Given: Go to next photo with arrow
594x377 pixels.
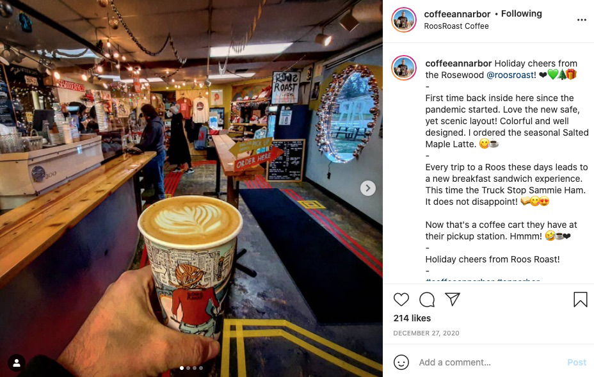Looking at the screenshot, I should tap(367, 188).
